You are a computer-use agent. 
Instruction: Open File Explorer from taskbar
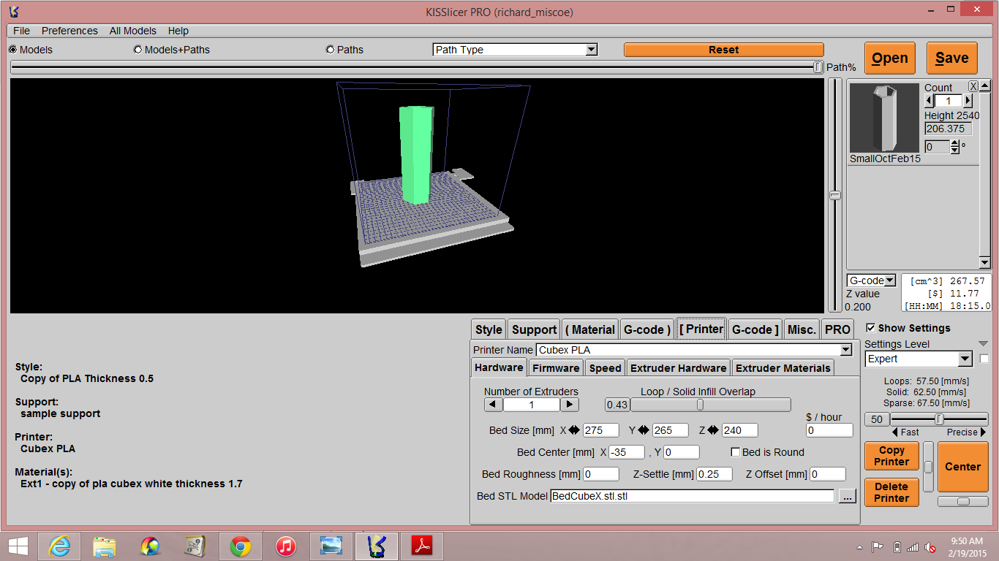[x=105, y=546]
